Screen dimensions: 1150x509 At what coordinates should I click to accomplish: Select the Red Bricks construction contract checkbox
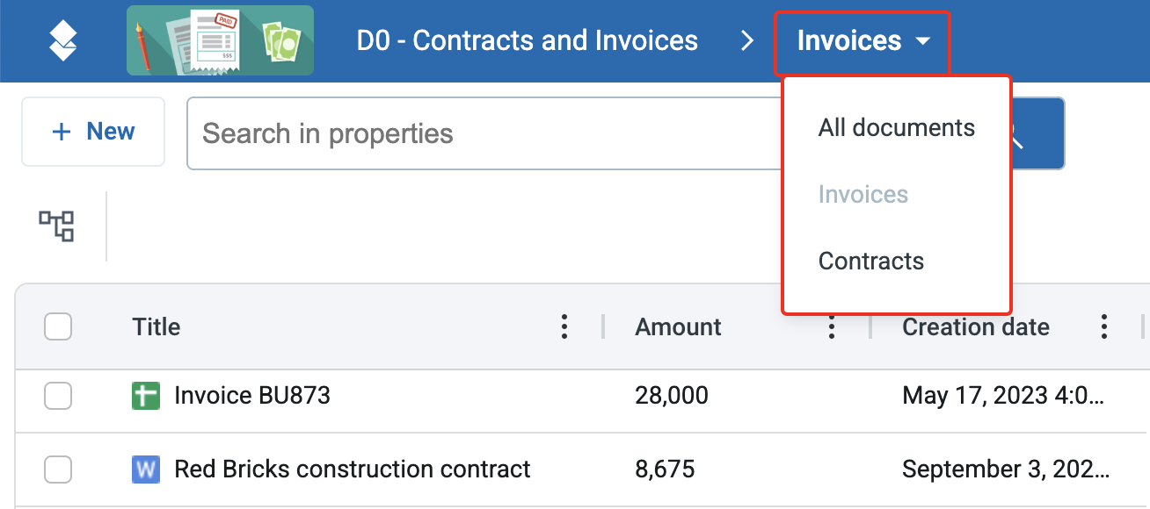click(x=58, y=470)
